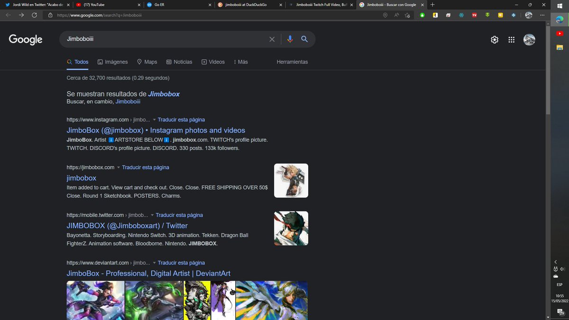
Task: Open JimboBox Instagram result title
Action: click(x=156, y=130)
